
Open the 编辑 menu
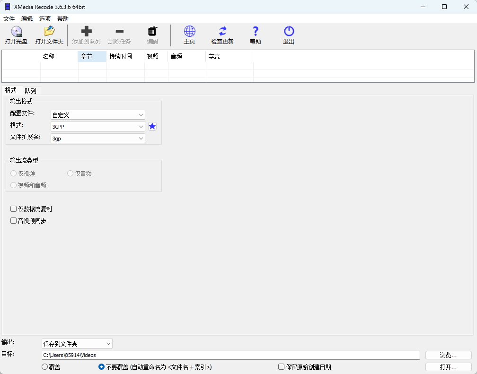27,19
